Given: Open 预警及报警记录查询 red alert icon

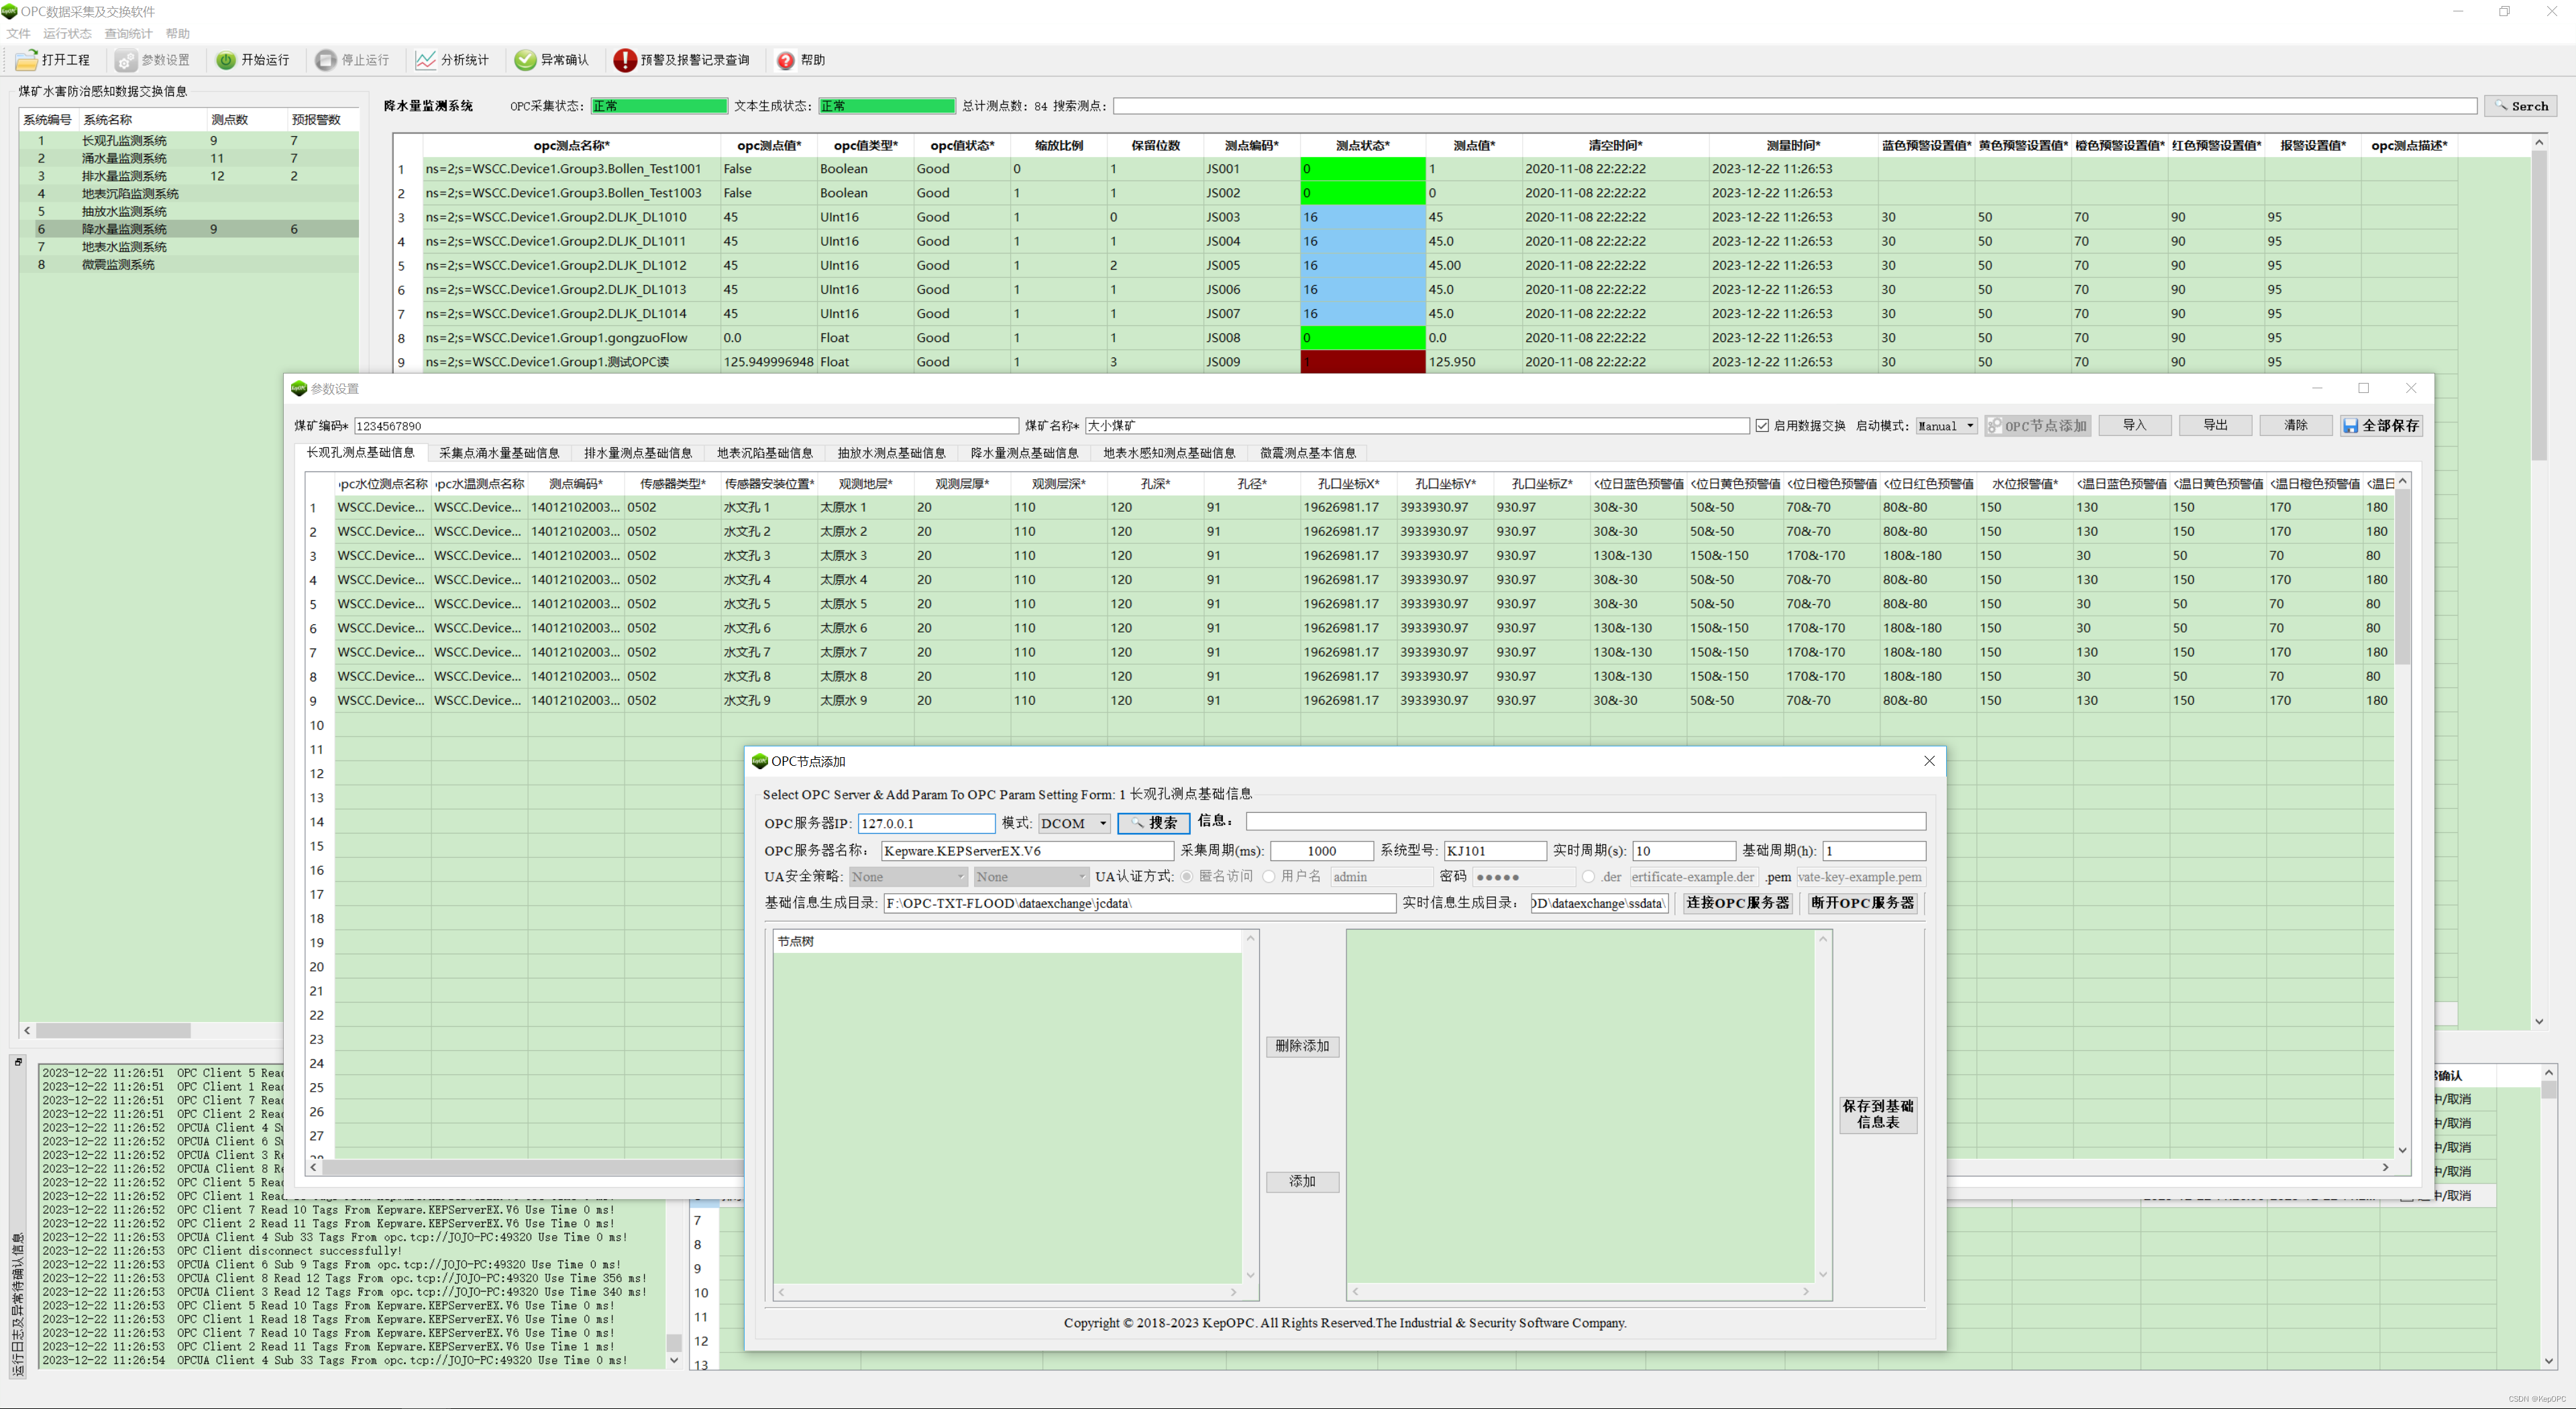Looking at the screenshot, I should 625,60.
